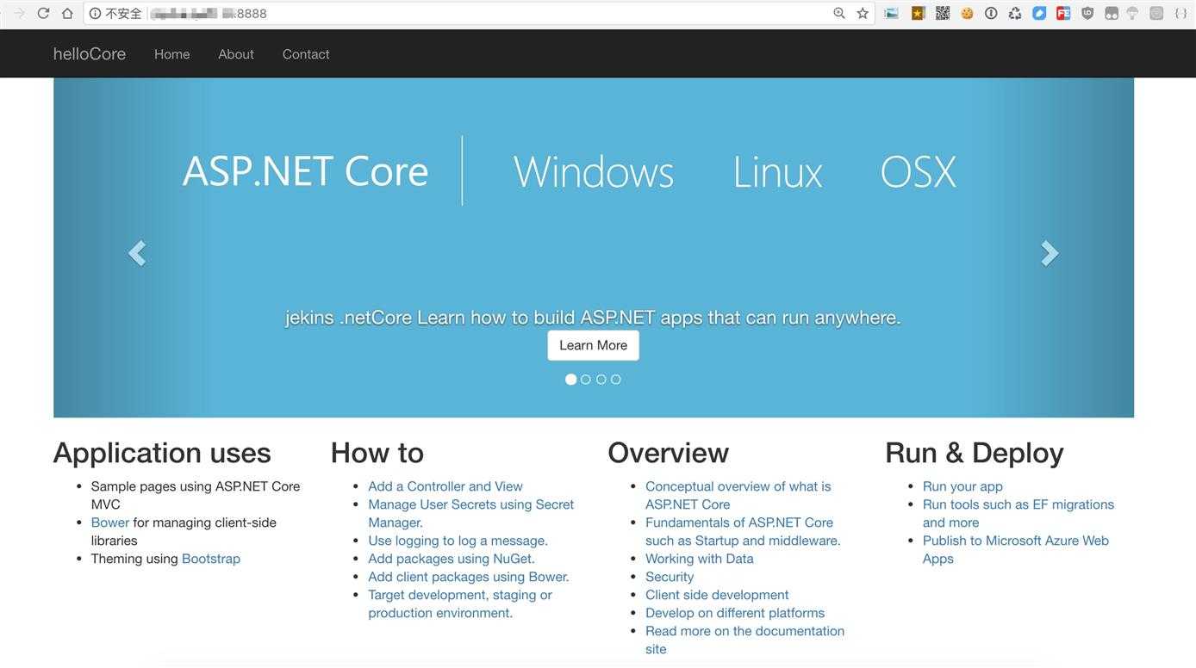Open the blue bird extension icon

1039,13
